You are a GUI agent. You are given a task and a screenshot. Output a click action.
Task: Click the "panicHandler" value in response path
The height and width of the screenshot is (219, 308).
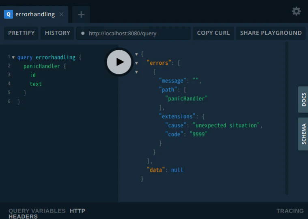tap(186, 98)
